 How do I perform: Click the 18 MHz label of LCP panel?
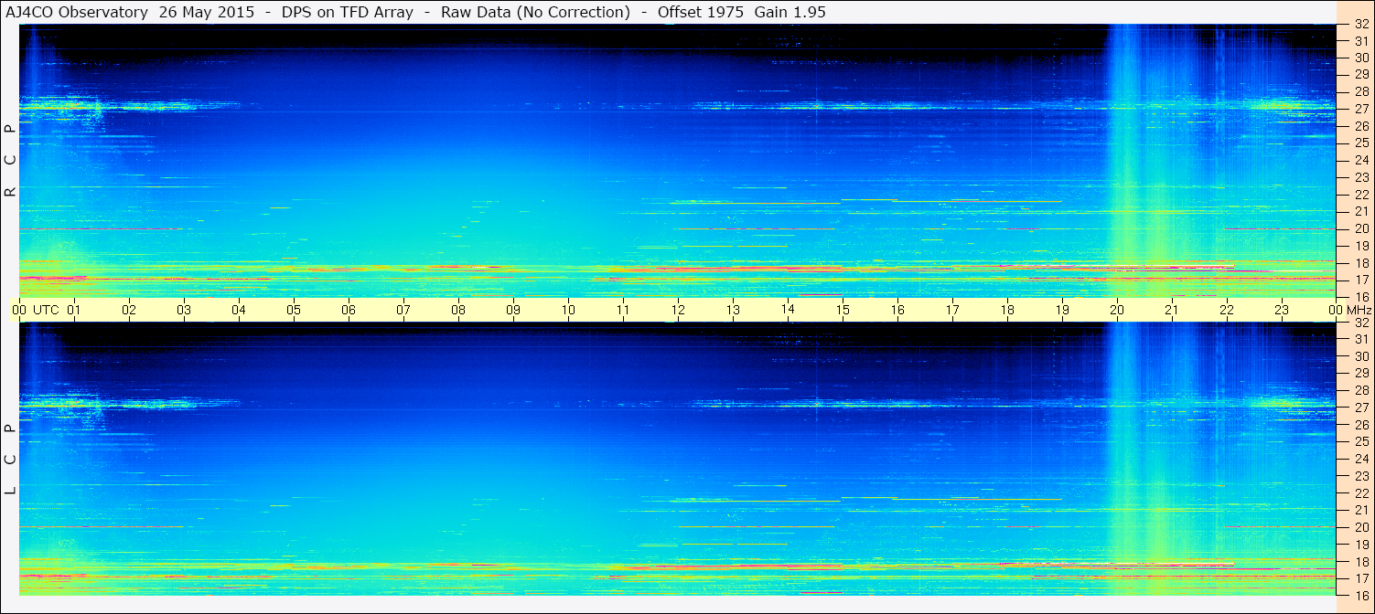1361,562
